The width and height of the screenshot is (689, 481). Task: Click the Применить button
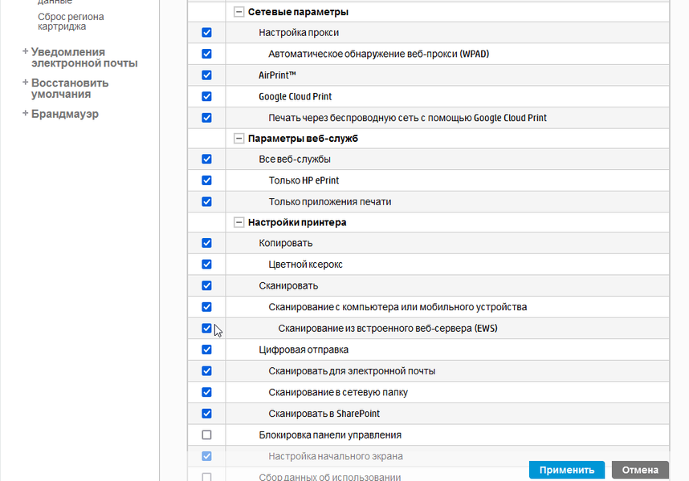567,471
